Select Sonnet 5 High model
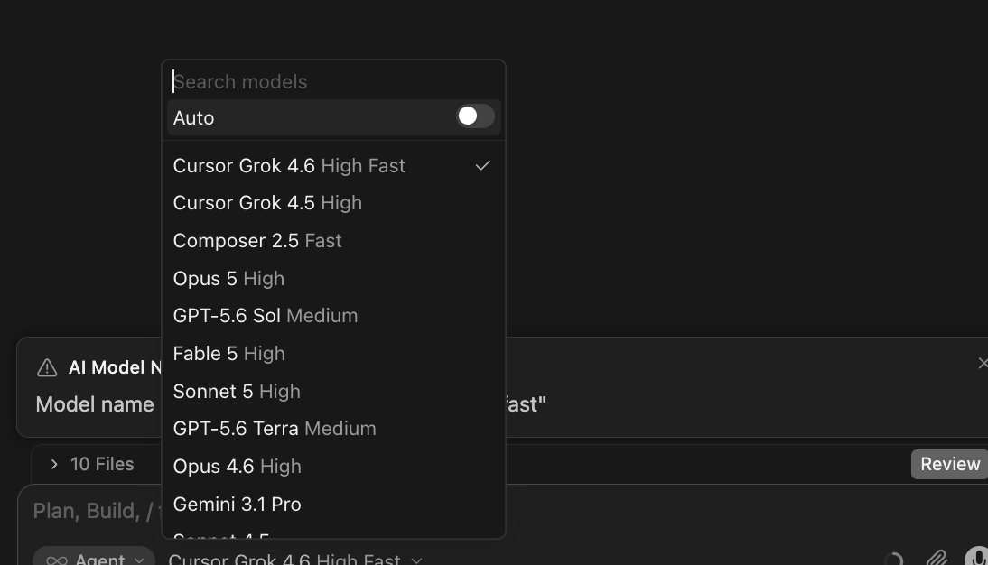 333,391
